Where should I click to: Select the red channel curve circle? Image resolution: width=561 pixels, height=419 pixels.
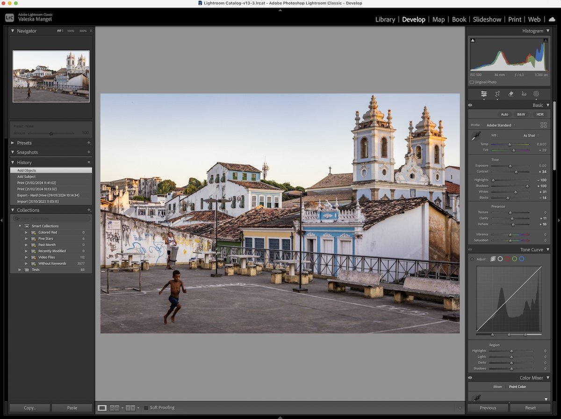[x=507, y=259]
